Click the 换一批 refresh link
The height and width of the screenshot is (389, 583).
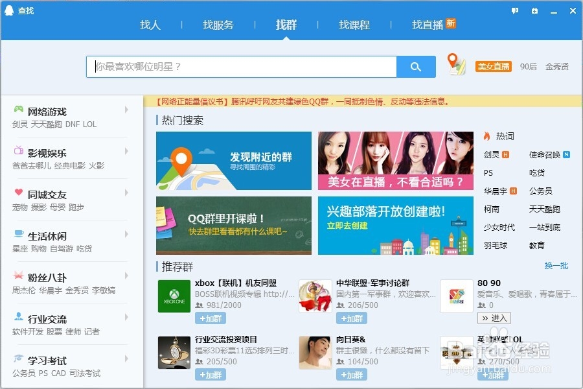tap(556, 266)
